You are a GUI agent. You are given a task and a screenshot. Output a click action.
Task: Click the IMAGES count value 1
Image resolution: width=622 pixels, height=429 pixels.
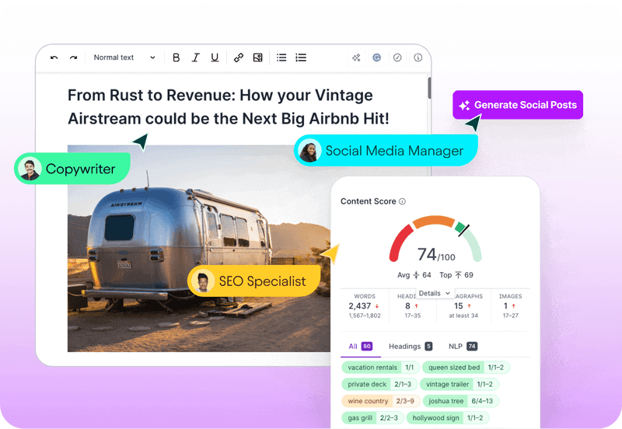point(506,306)
